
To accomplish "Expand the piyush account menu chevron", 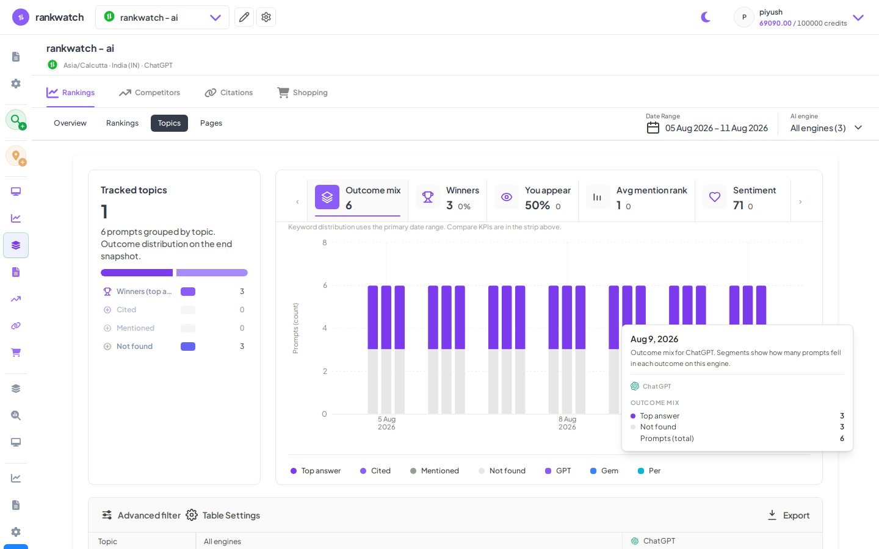I will click(x=858, y=18).
